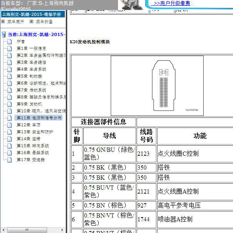Click the page icon next to 第16章 悬架系统
Viewport: 233px width, 233px height.
10,153
